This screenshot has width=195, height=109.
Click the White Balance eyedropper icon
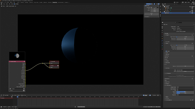pyautogui.click(x=193, y=100)
